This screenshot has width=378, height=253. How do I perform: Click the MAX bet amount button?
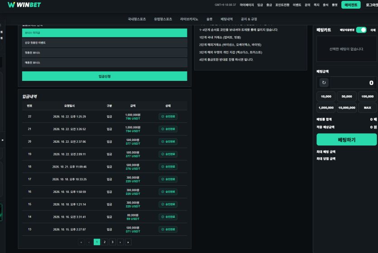[x=368, y=108]
